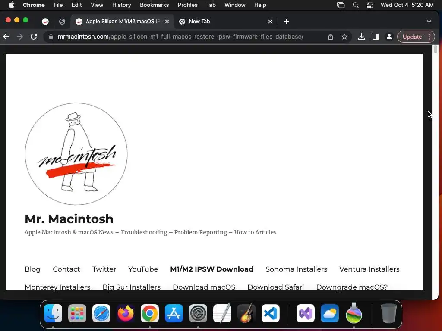Bookmark this page with the star
Viewport: 442px width, 331px height.
344,37
